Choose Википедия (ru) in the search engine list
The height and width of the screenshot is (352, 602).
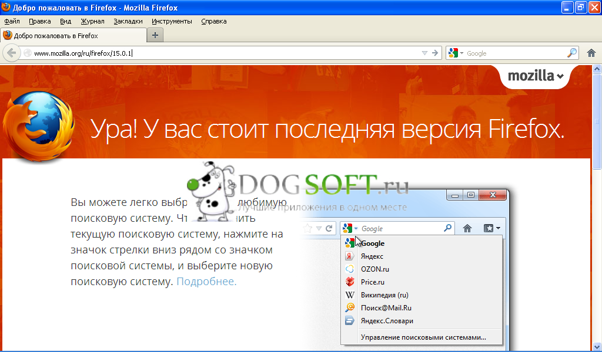coord(422,295)
